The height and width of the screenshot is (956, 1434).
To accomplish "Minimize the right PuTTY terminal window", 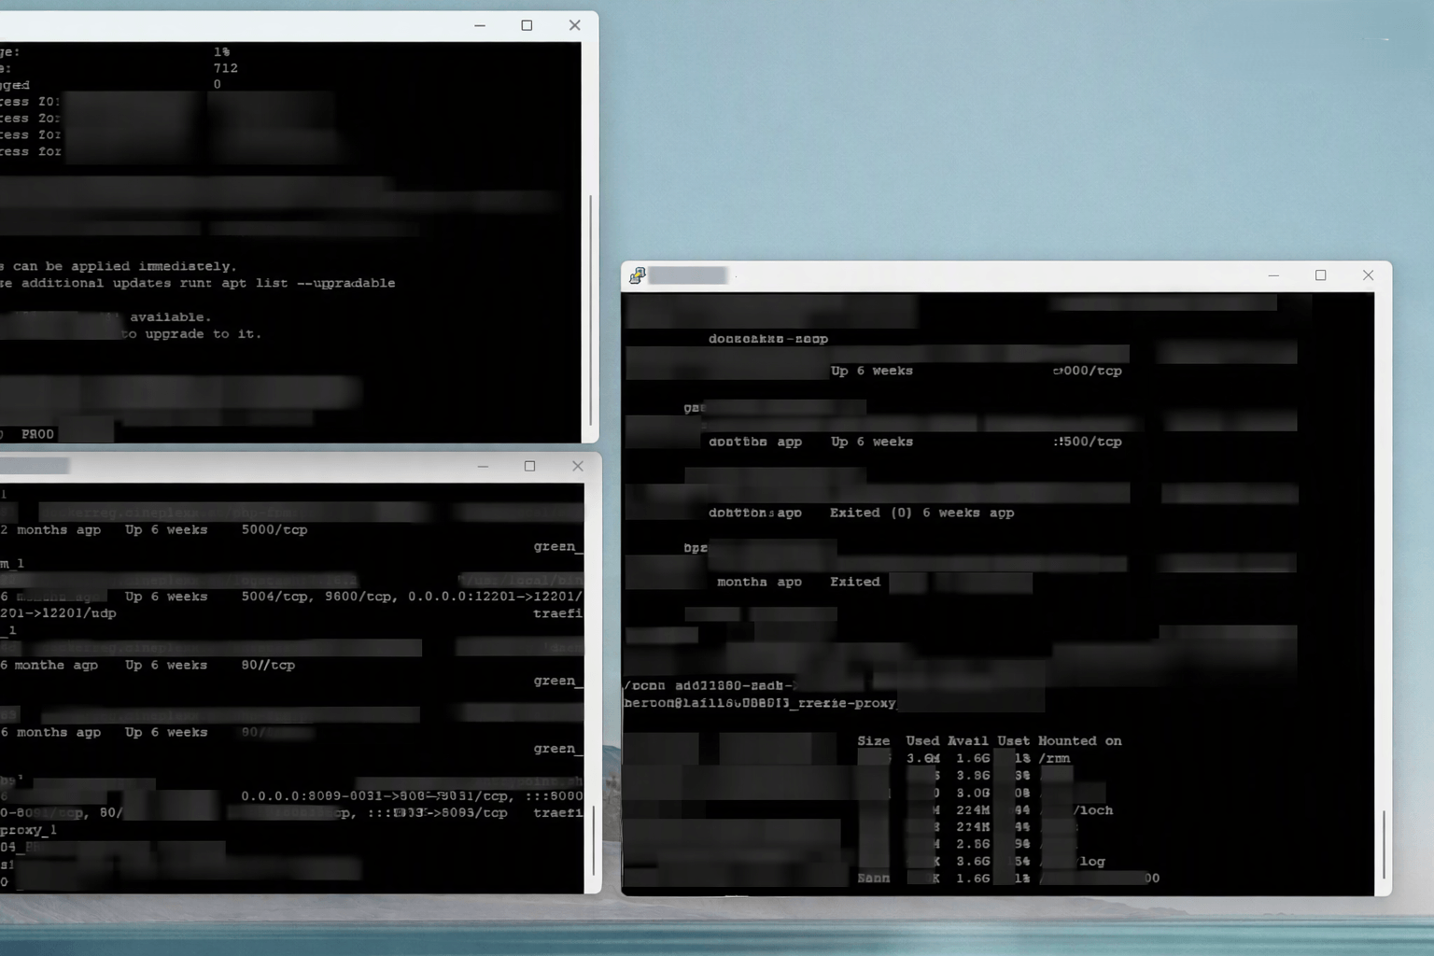I will 1273,275.
